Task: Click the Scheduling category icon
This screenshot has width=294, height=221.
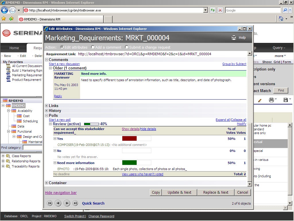Action: tap(19, 121)
